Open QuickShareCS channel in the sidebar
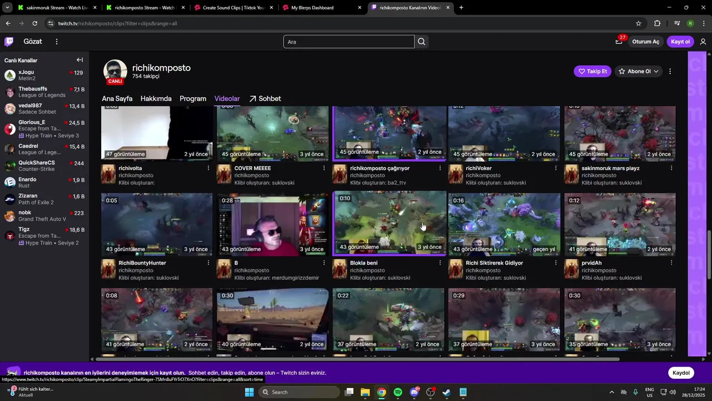Viewport: 712px width, 401px height. (44, 165)
